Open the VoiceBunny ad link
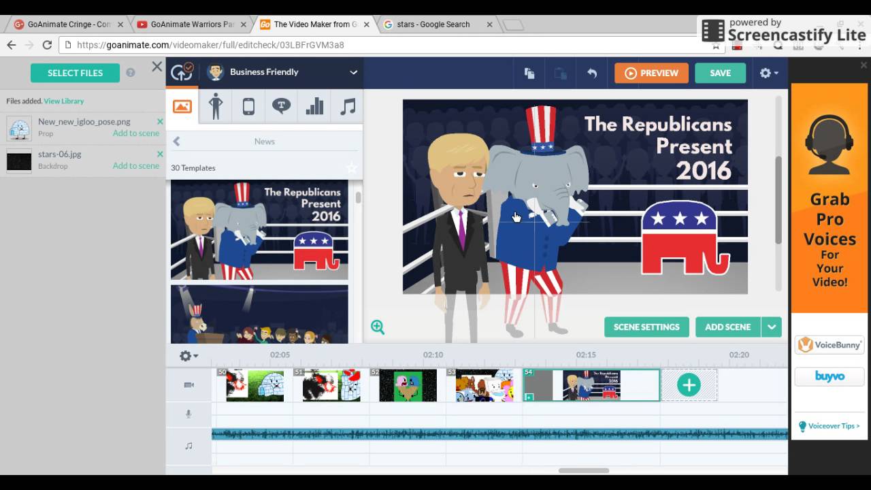 (829, 345)
